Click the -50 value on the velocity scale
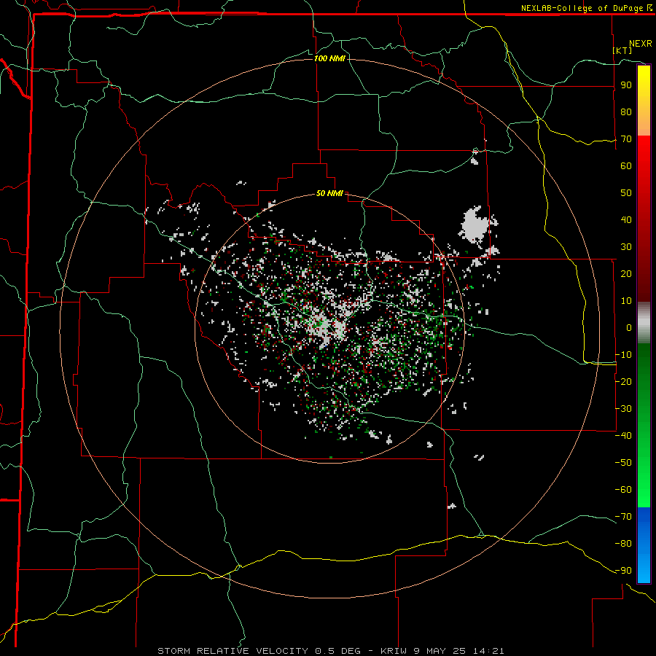 623,463
